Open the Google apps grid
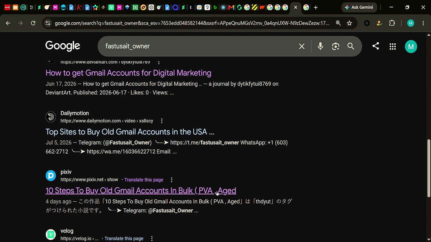 point(393,47)
